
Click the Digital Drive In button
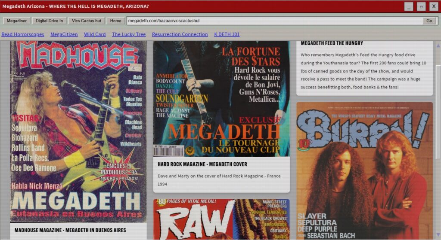[x=49, y=21]
